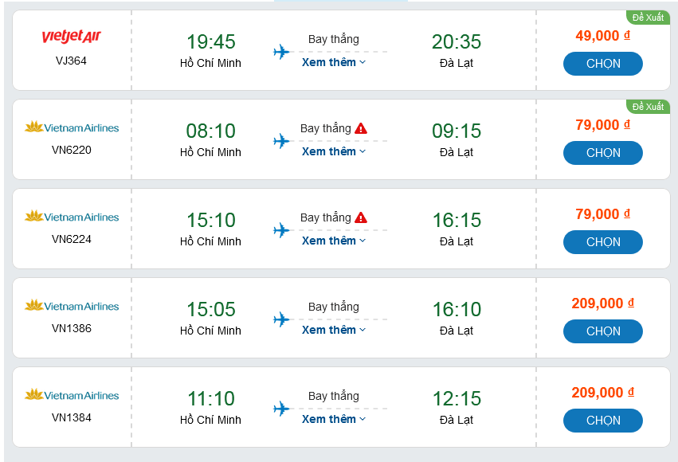Click the airplane icon on flight VN1384
678x462 pixels.
point(281,409)
